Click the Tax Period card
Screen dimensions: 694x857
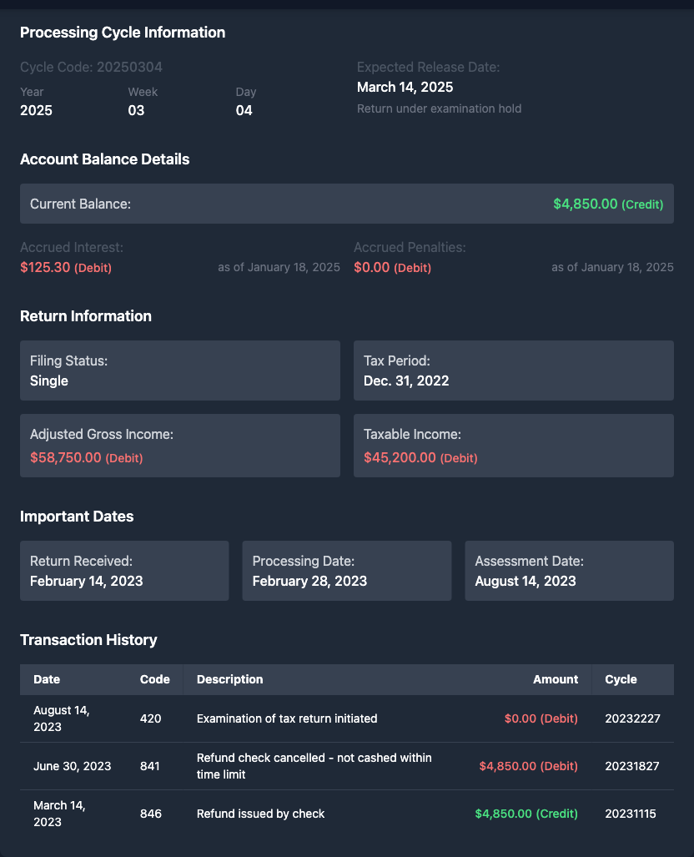513,371
